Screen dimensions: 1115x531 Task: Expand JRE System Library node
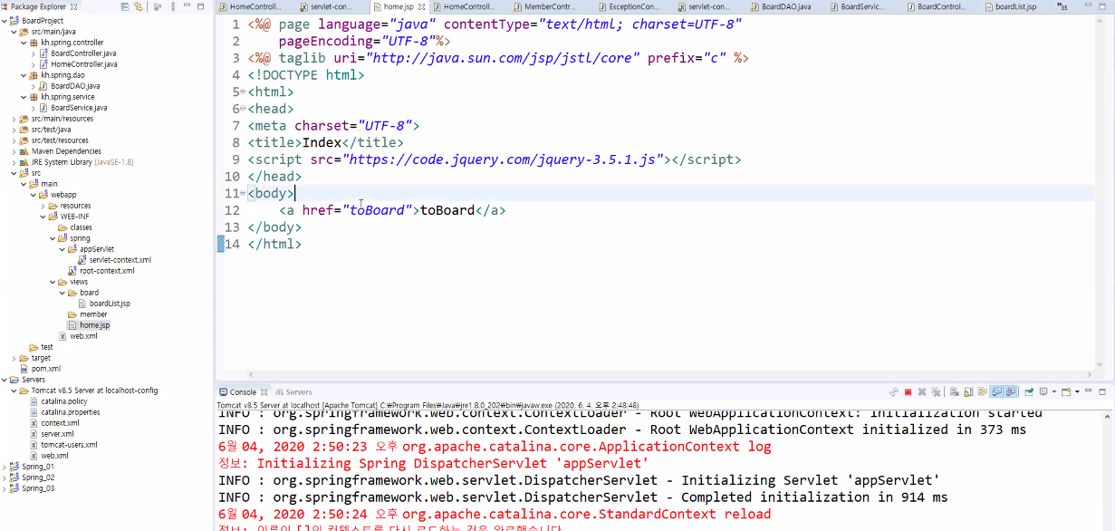(14, 162)
